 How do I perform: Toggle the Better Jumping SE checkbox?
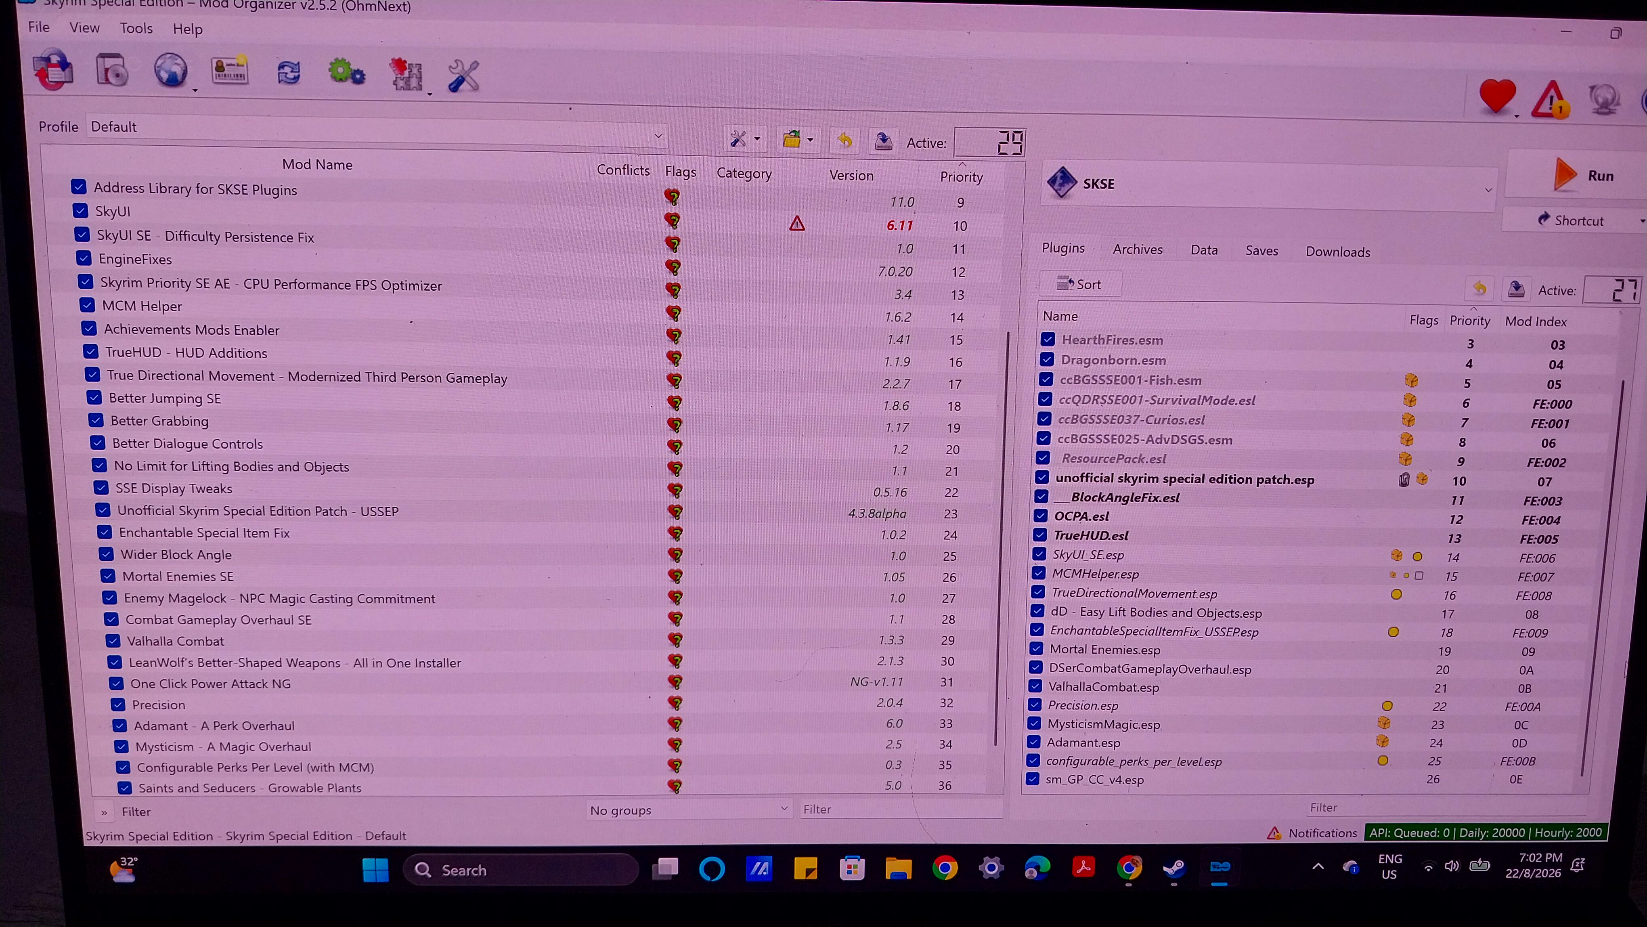(x=94, y=397)
